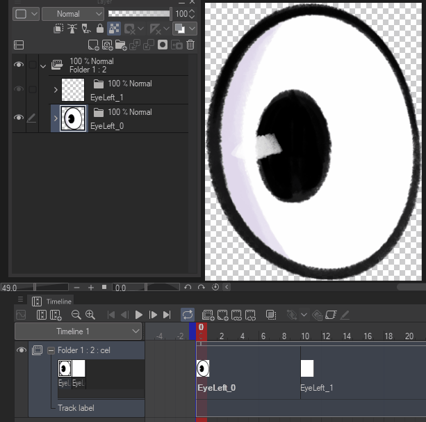Toggle visibility of EyeLeft_1 layer
The width and height of the screenshot is (426, 422).
tap(19, 89)
